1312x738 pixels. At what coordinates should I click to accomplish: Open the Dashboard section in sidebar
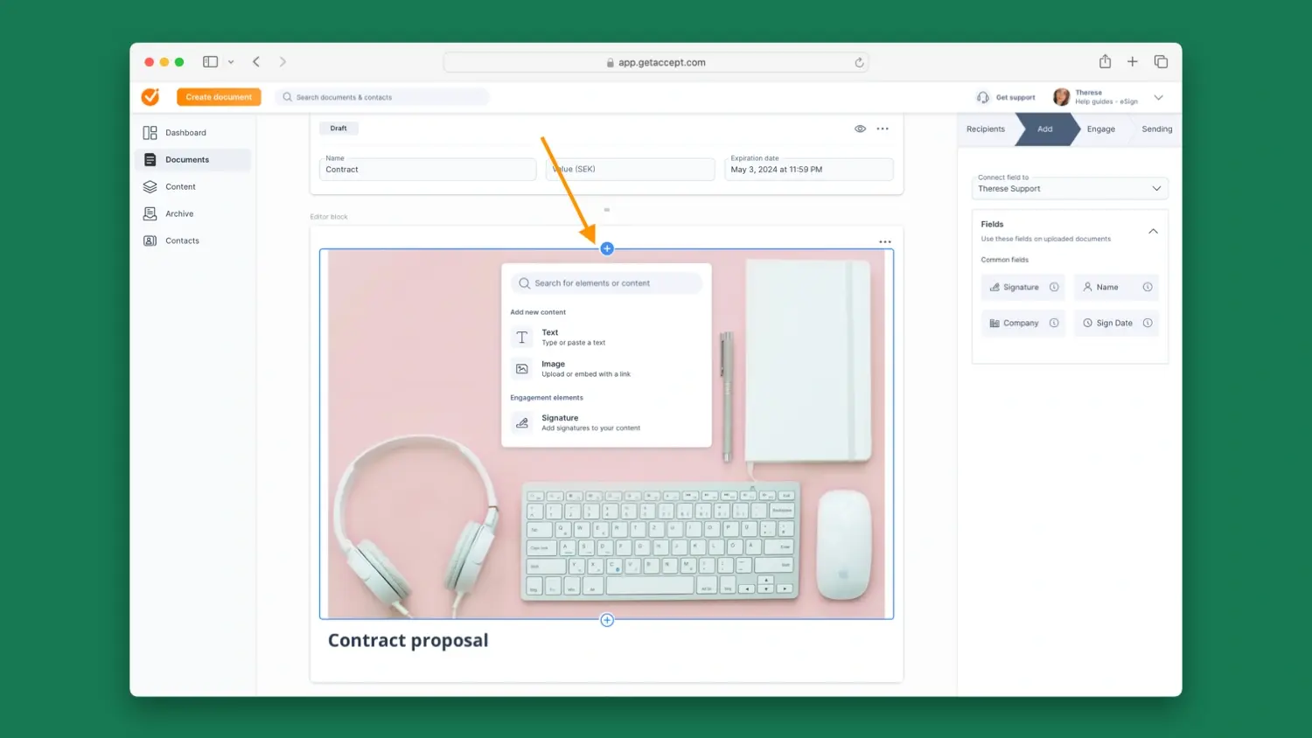coord(185,132)
